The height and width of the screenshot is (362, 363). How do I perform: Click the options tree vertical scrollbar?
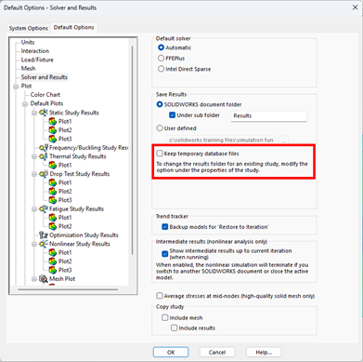[133, 150]
